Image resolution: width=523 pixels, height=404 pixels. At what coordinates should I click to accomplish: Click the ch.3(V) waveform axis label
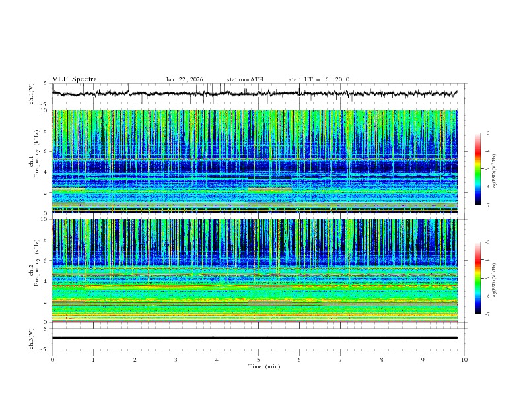click(x=32, y=339)
